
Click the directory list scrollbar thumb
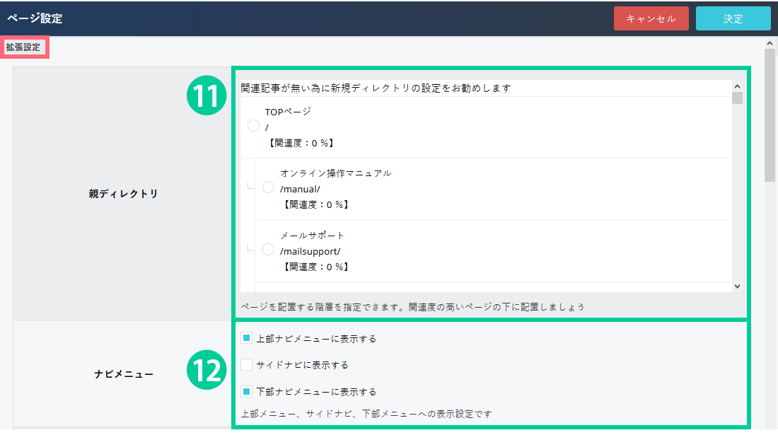click(737, 98)
